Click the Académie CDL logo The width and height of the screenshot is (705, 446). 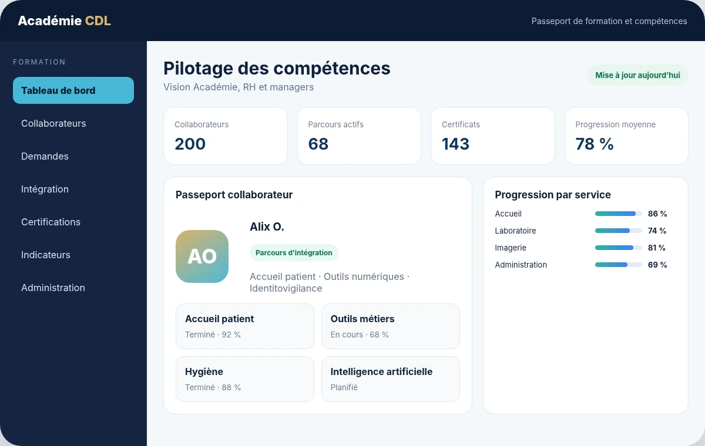pos(64,21)
